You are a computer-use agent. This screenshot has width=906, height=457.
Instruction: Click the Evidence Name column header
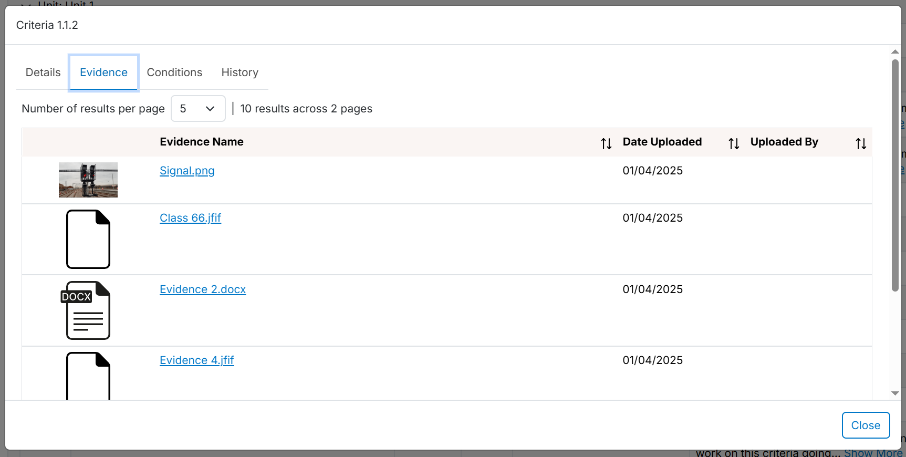[202, 142]
